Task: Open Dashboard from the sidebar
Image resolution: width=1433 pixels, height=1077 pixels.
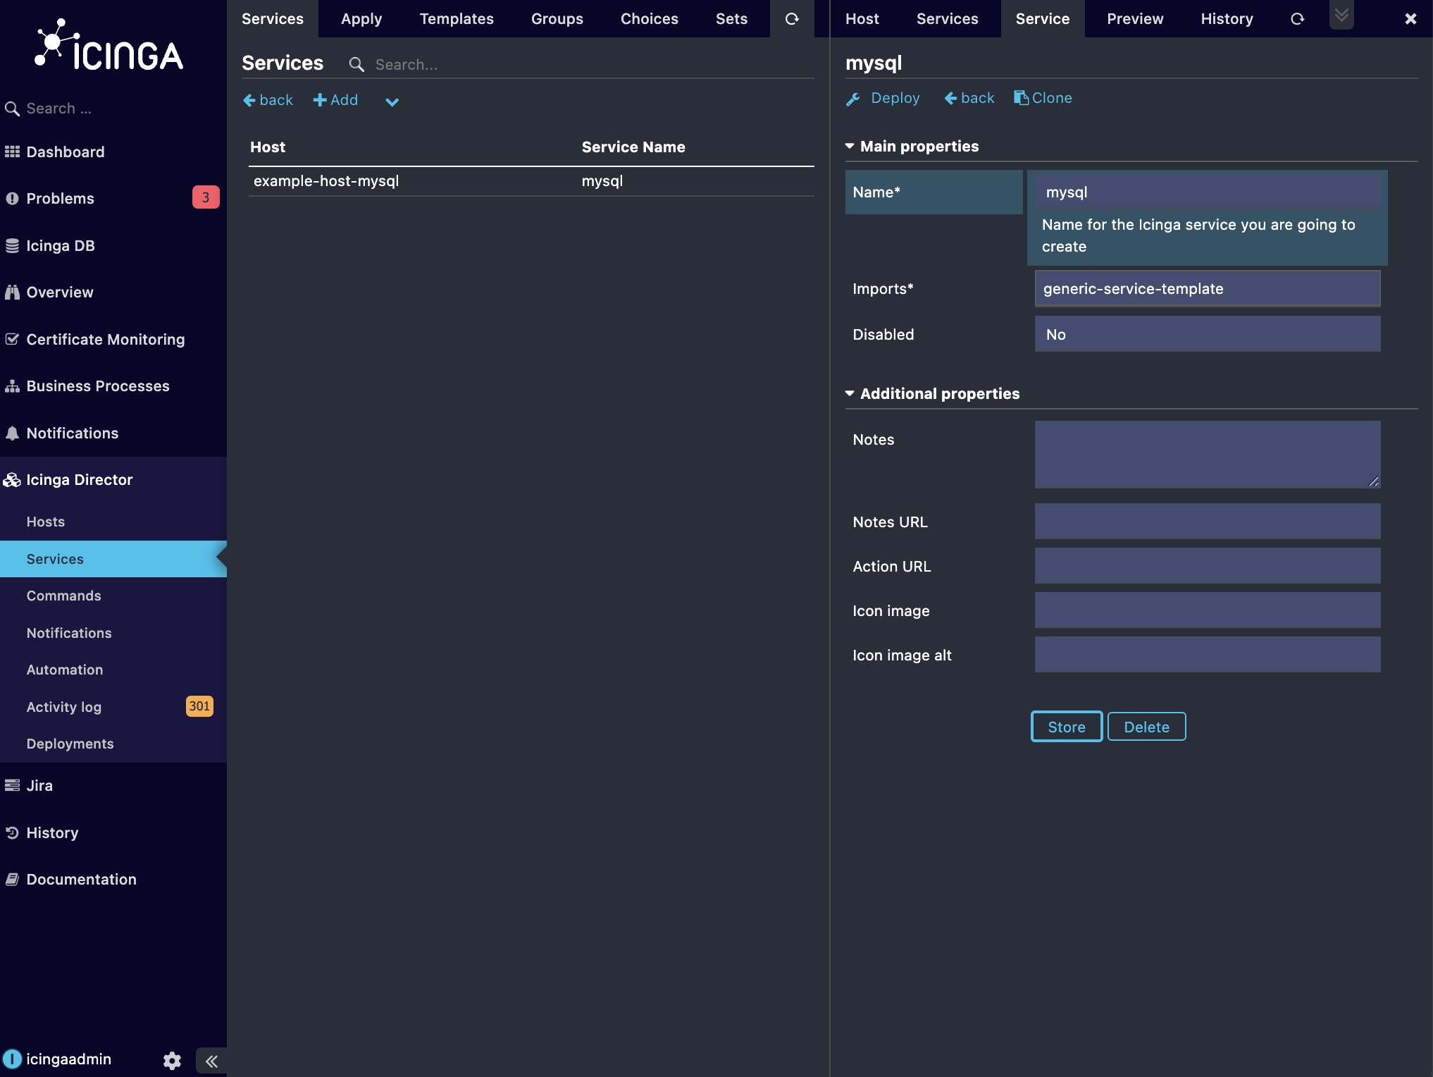Action: point(65,152)
